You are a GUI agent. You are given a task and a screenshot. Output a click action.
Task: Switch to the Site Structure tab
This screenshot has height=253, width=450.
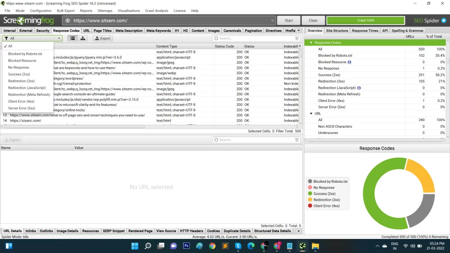pyautogui.click(x=337, y=30)
